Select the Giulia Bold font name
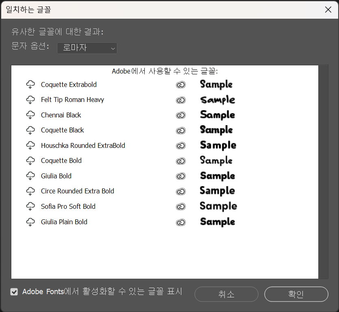 [56, 176]
